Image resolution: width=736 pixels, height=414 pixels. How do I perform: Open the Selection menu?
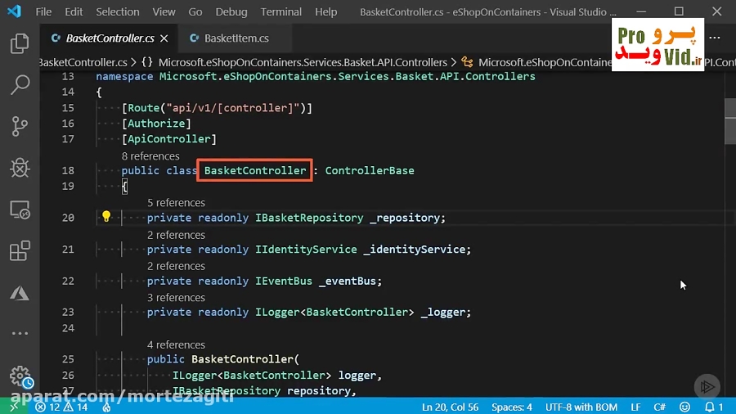(117, 11)
